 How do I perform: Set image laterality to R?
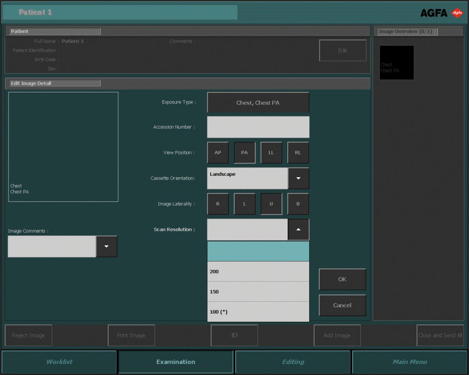point(218,204)
